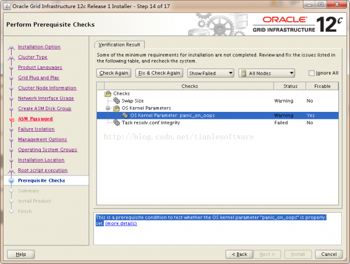
Task: Click the gear icon beside panic_on_oops parameter
Action: (125, 115)
